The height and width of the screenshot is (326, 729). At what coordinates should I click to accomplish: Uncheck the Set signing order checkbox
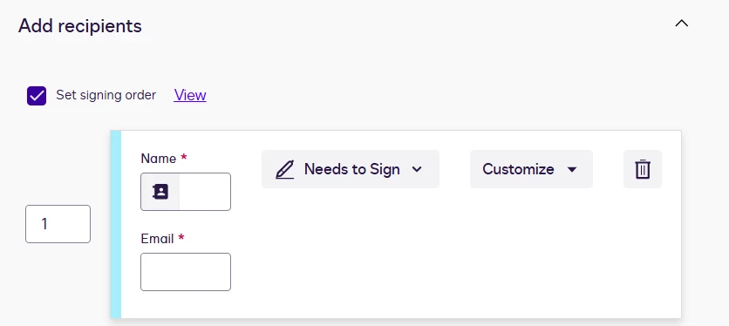[37, 96]
